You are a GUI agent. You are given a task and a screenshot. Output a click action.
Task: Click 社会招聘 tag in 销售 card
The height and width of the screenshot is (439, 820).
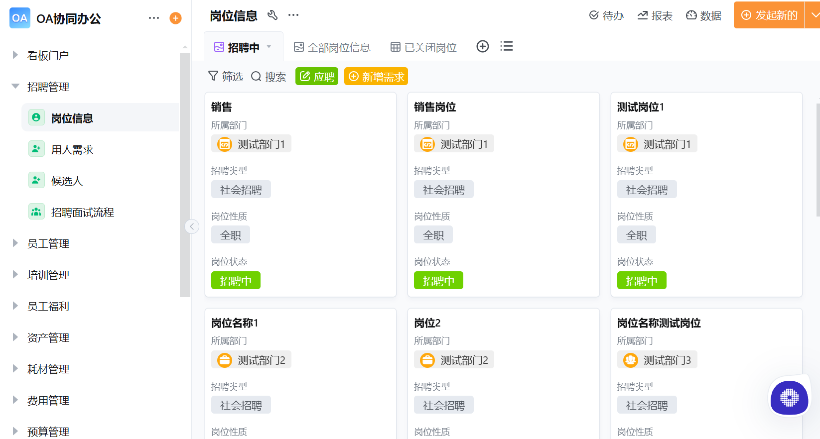pos(241,189)
